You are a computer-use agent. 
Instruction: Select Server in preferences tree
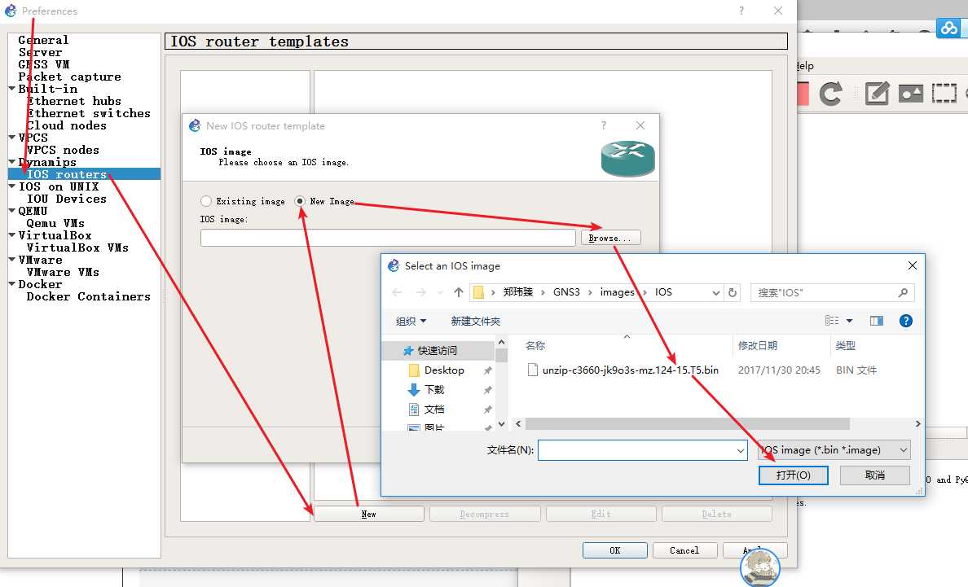click(x=40, y=52)
